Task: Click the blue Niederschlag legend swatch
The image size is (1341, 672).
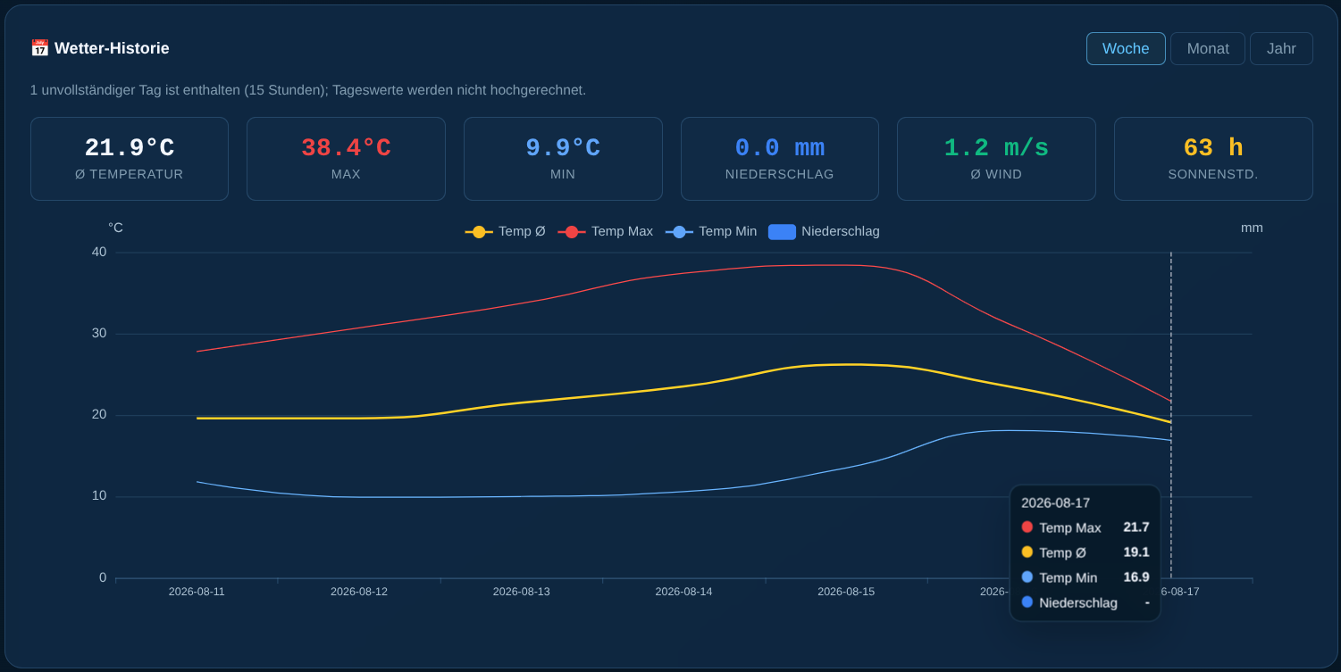Action: coord(782,231)
